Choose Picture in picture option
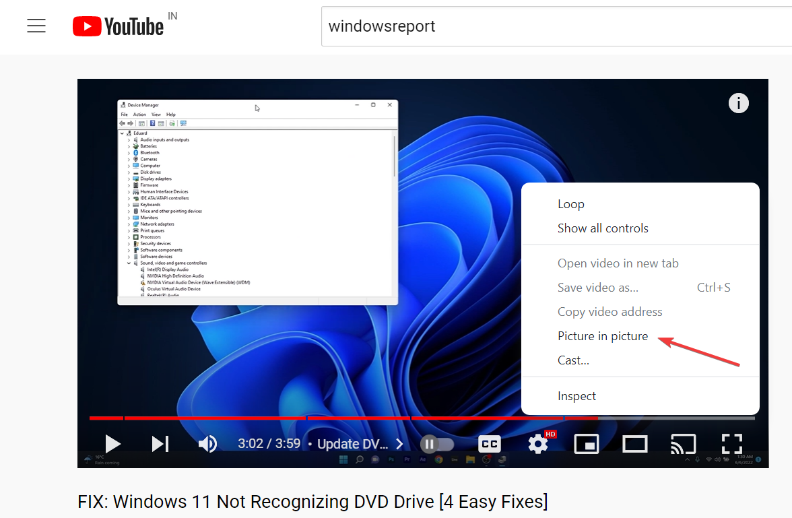This screenshot has height=518, width=792. tap(640, 336)
